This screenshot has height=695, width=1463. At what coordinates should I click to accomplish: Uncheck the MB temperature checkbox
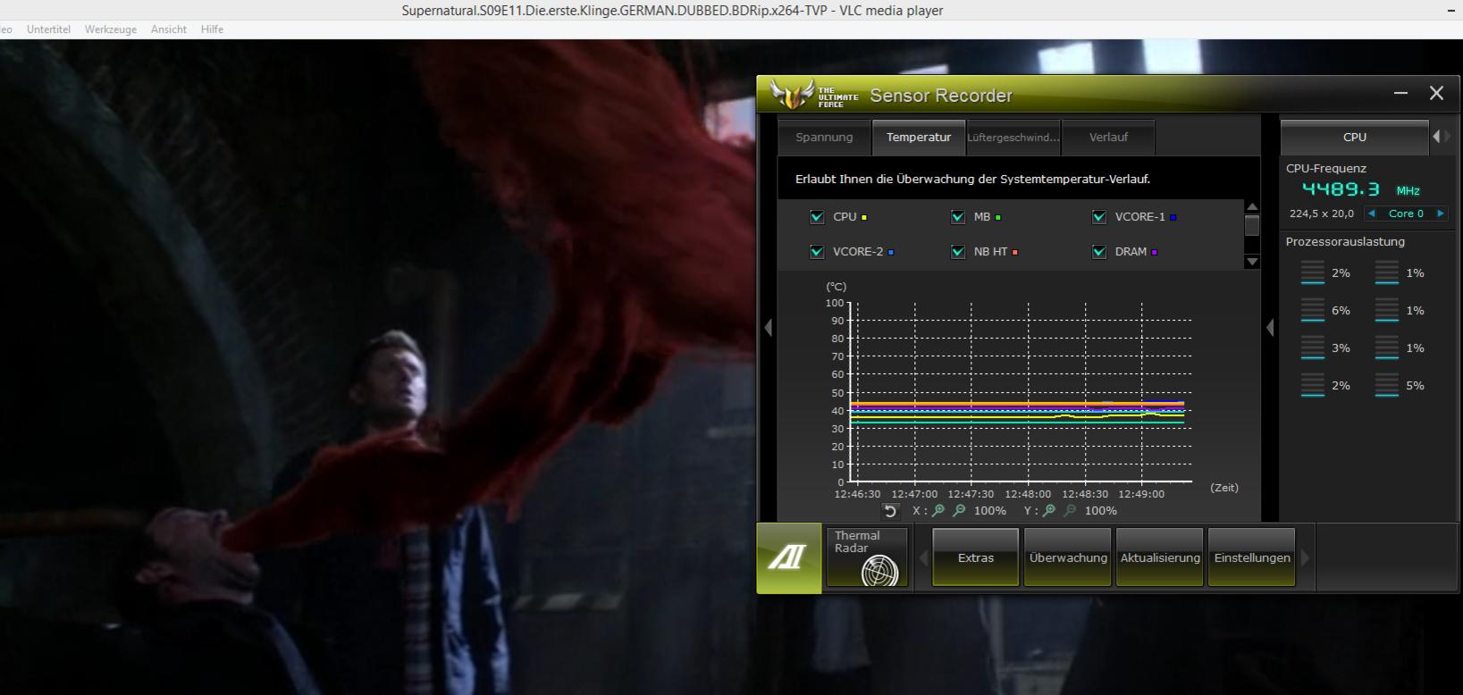point(958,217)
